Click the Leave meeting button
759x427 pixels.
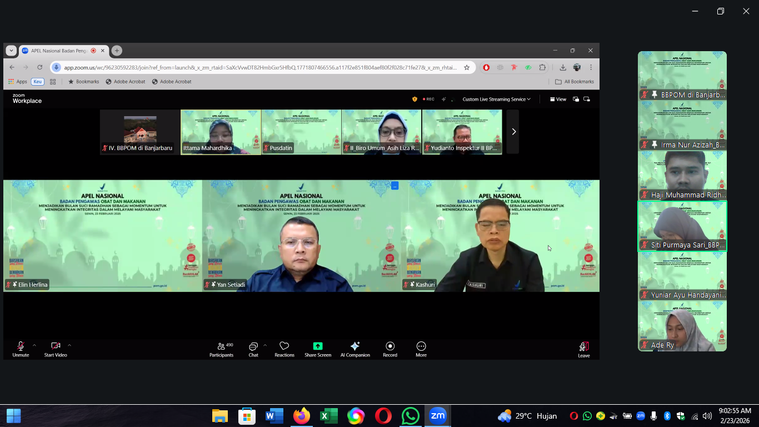click(x=583, y=349)
